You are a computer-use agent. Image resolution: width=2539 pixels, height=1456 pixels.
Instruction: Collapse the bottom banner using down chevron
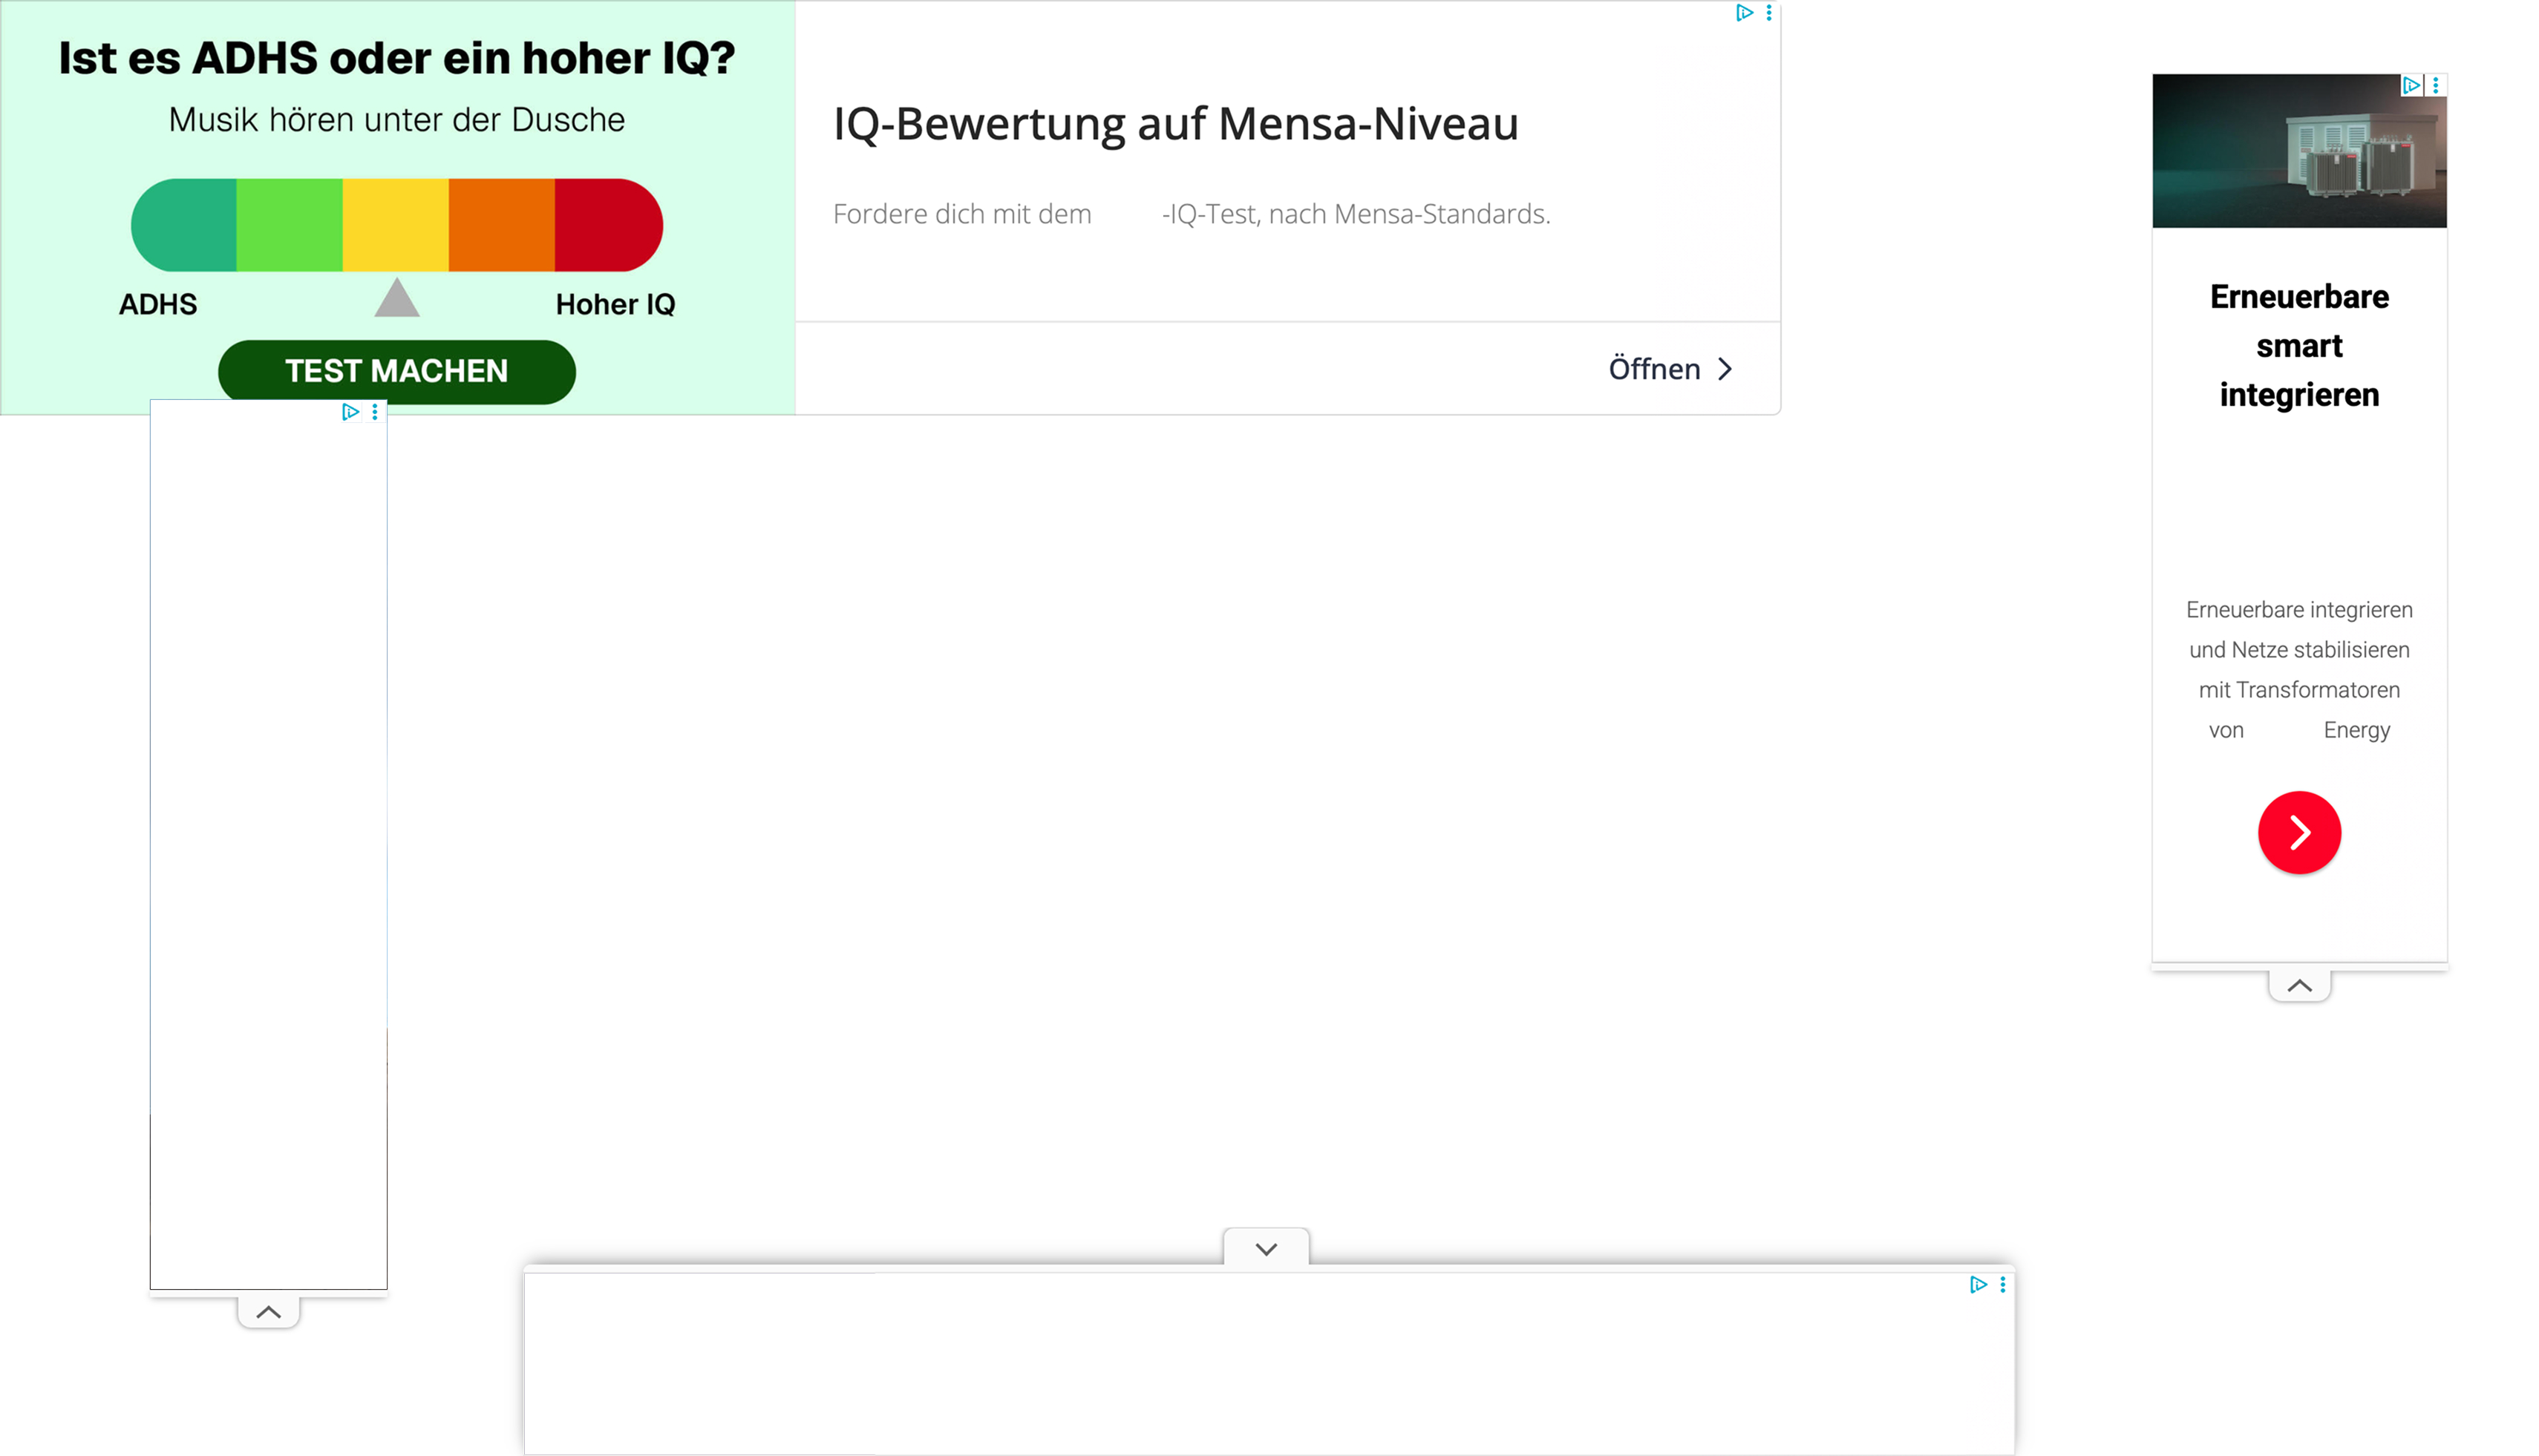[1266, 1249]
